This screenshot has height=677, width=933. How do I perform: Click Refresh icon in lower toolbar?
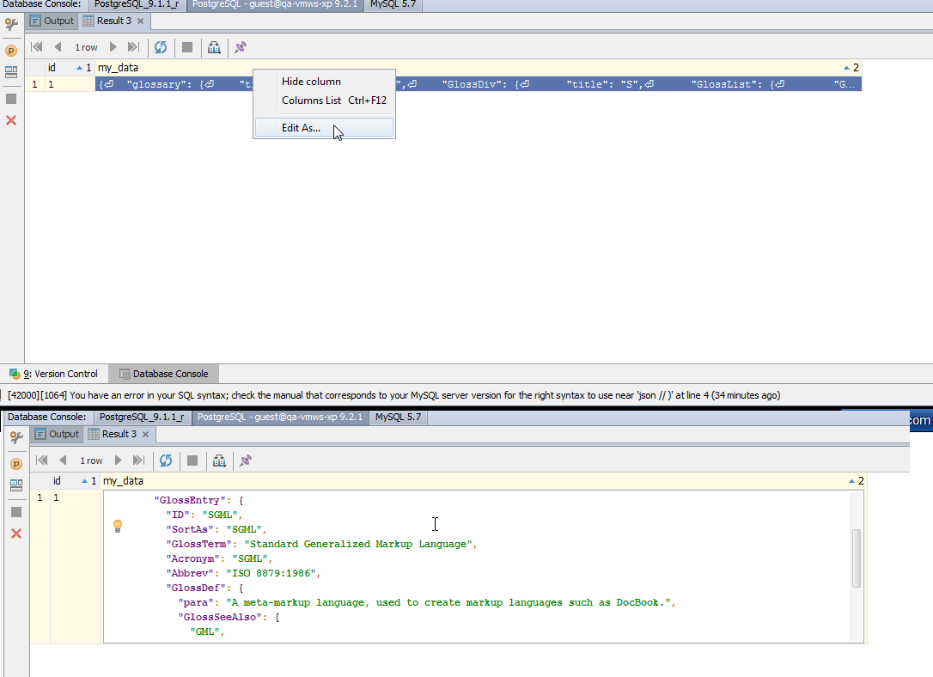(x=166, y=460)
